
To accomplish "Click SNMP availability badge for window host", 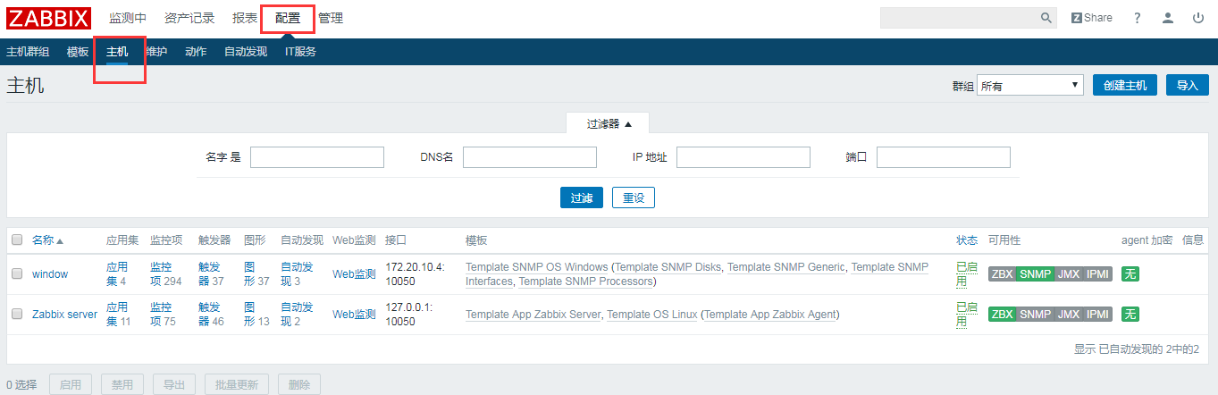I will point(1036,274).
